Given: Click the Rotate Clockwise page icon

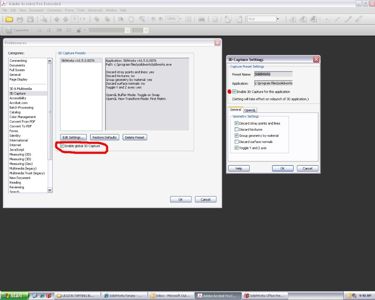Looking at the screenshot, I should coord(238,19).
